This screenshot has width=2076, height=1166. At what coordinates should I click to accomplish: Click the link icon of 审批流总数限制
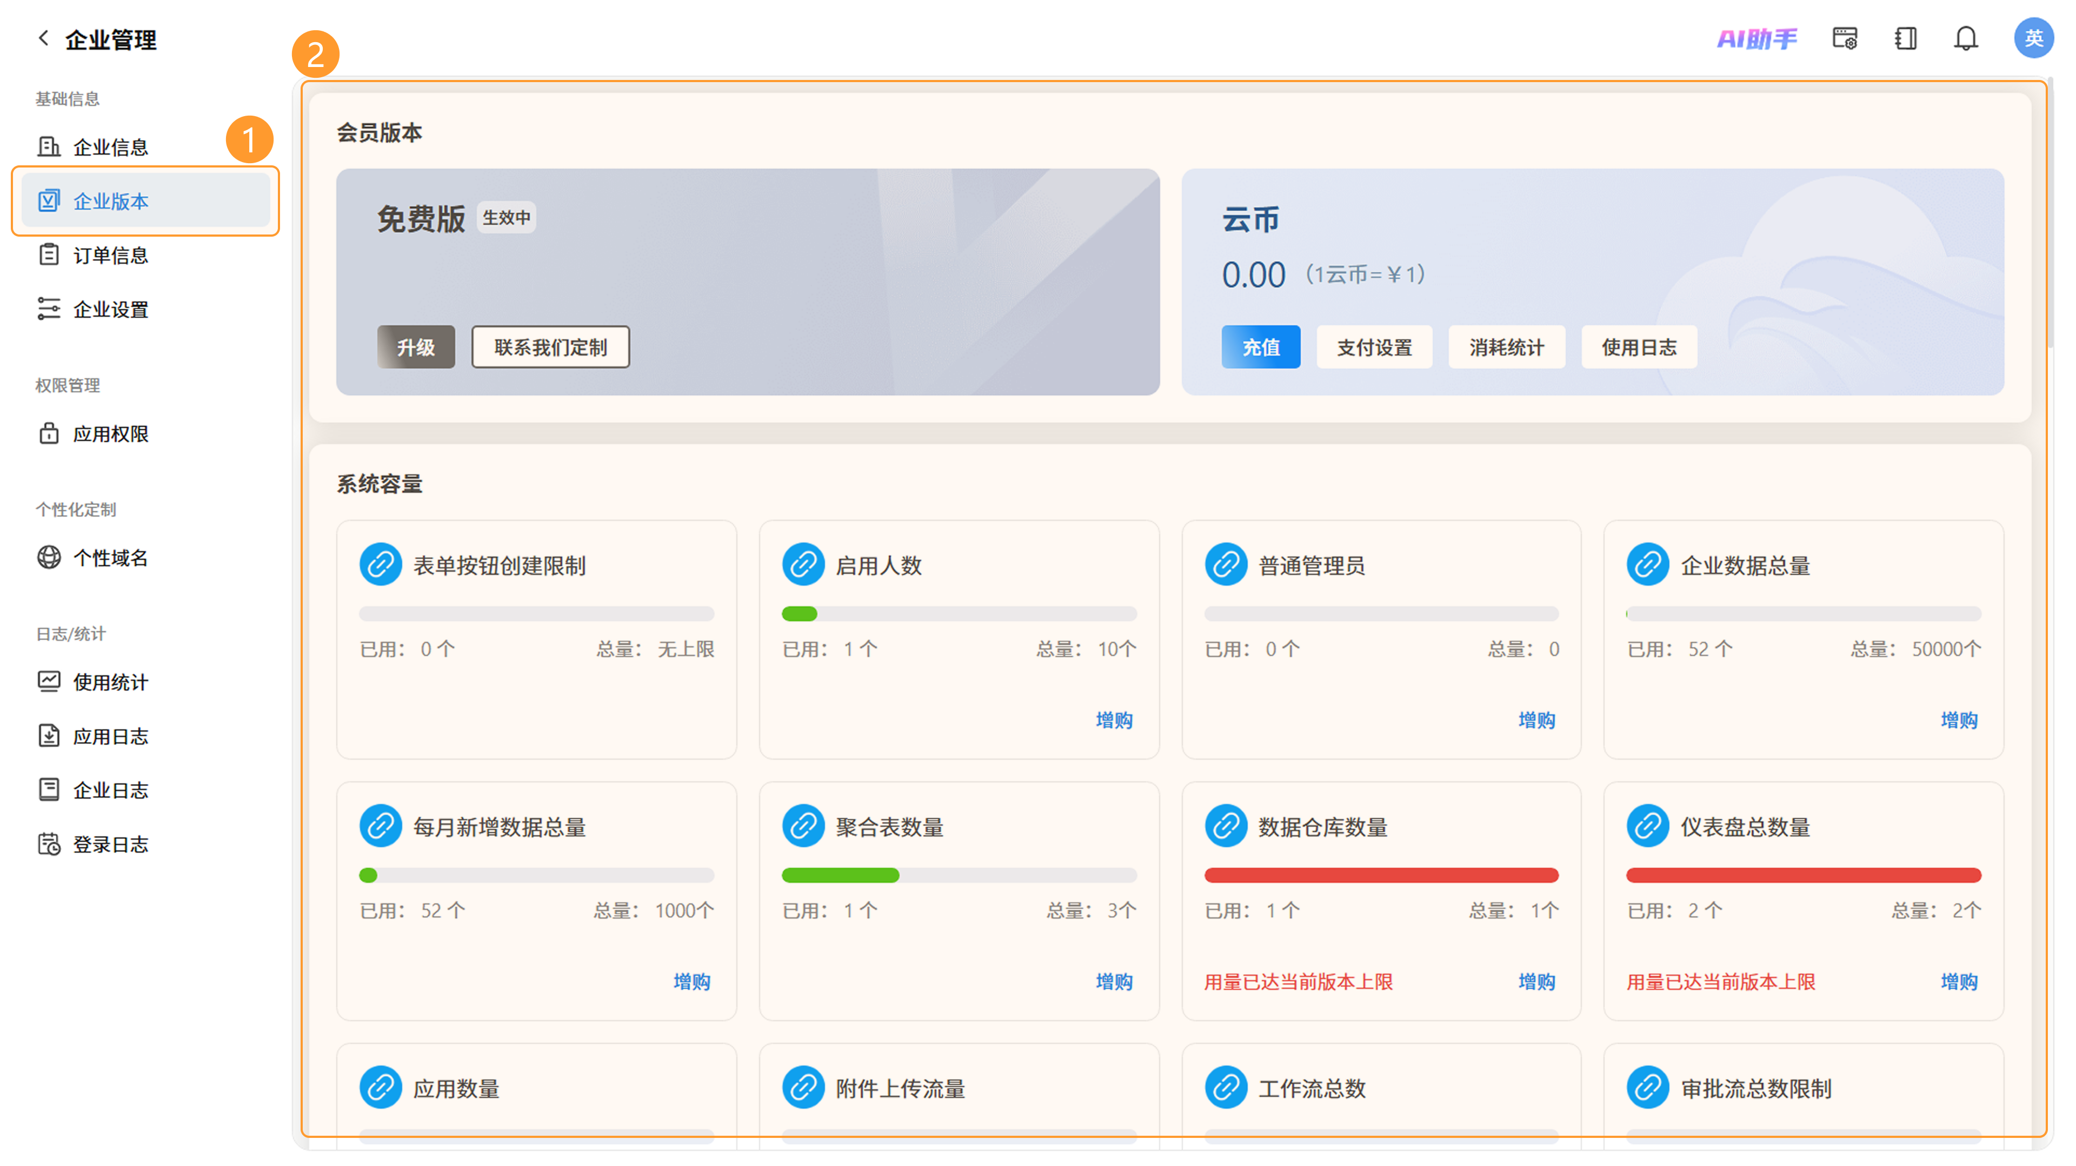tap(1647, 1088)
